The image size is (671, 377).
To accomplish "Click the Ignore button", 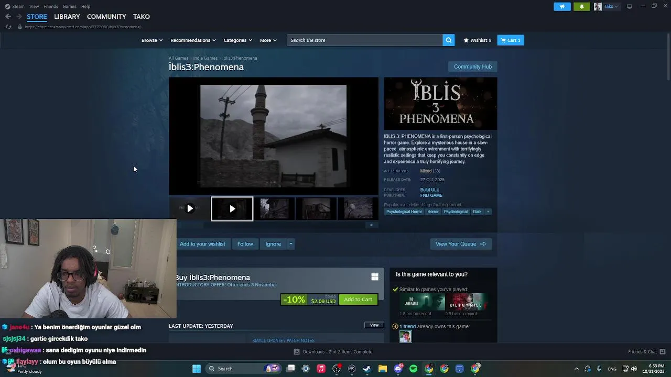I will click(273, 244).
